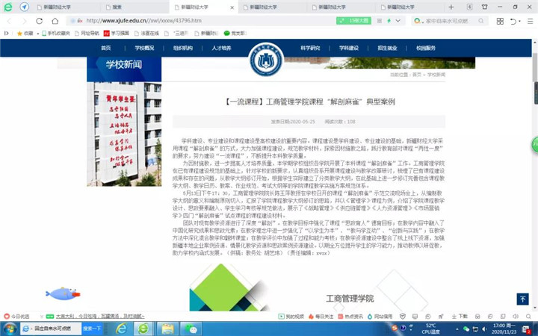This screenshot has height=336, width=538.
Task: Open the 学校概况 navigation menu
Action: pyautogui.click(x=144, y=48)
